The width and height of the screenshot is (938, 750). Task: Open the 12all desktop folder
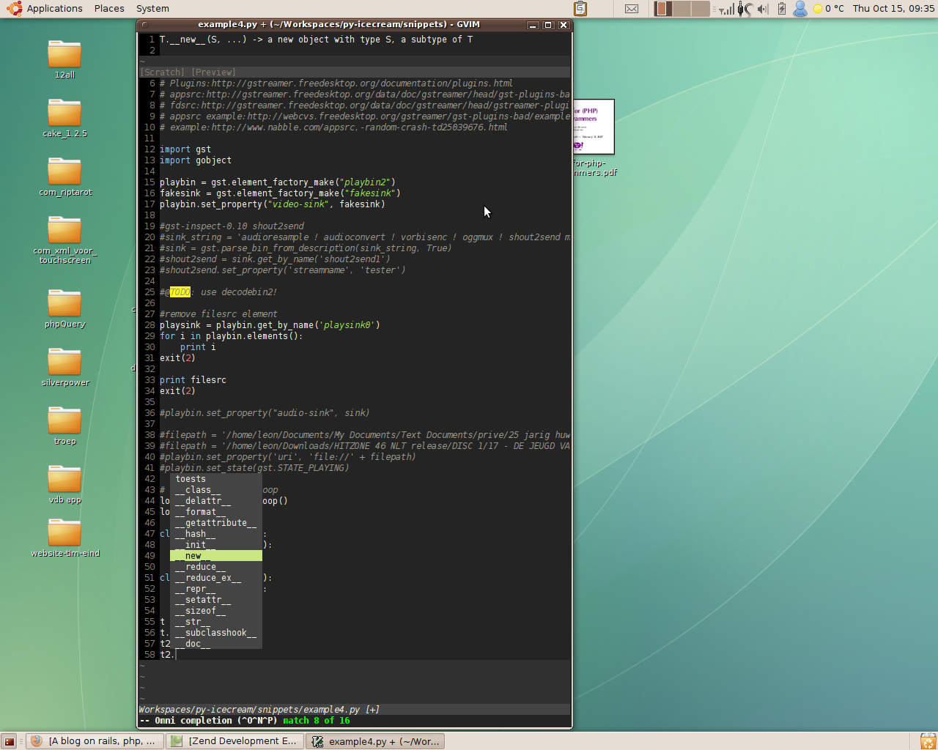[x=64, y=59]
